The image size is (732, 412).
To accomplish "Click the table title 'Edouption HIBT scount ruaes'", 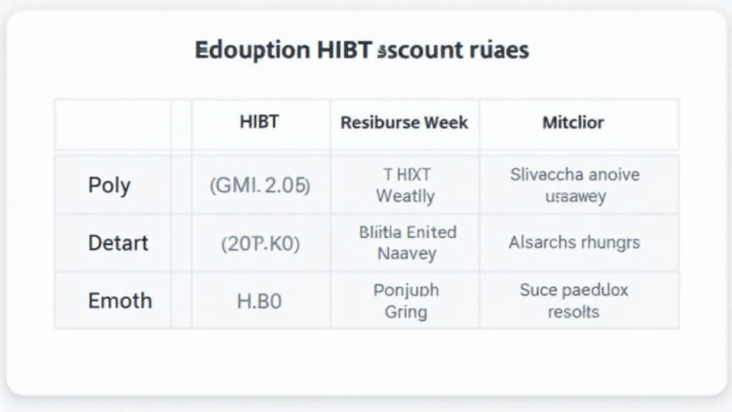I will (361, 51).
